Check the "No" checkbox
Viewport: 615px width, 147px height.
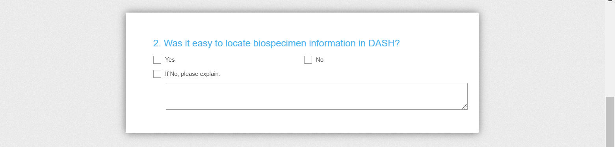point(308,60)
